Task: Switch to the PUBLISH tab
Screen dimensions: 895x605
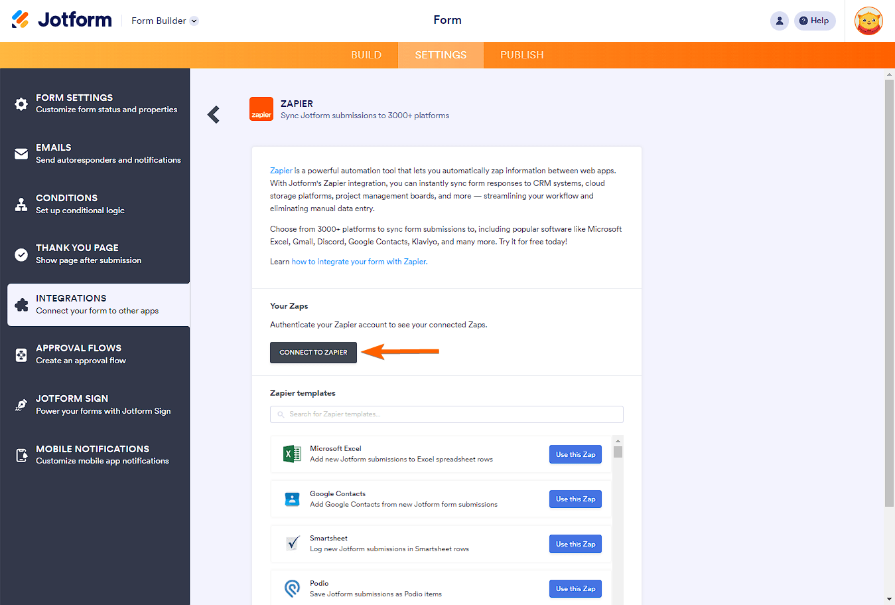Action: click(x=522, y=55)
